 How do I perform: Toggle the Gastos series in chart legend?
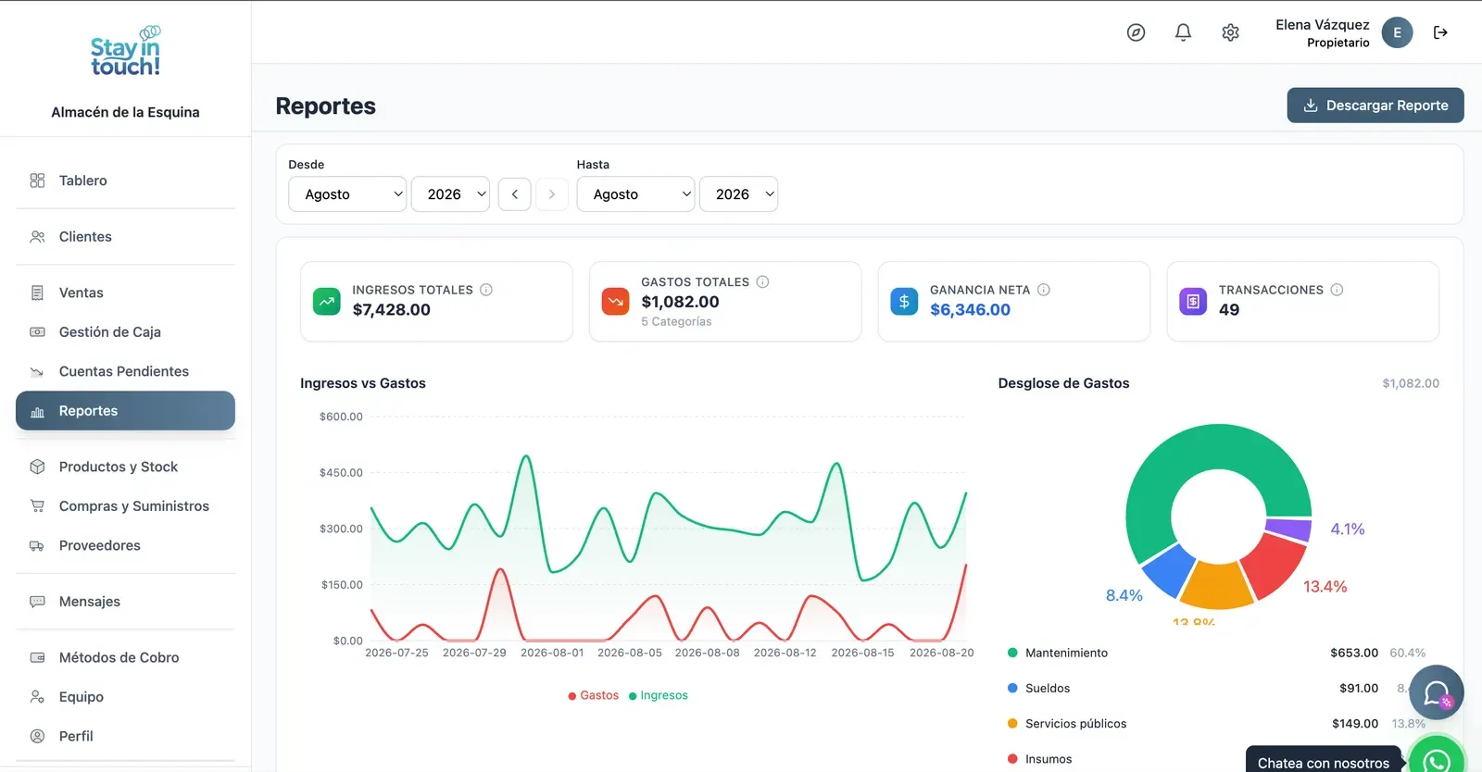(593, 695)
